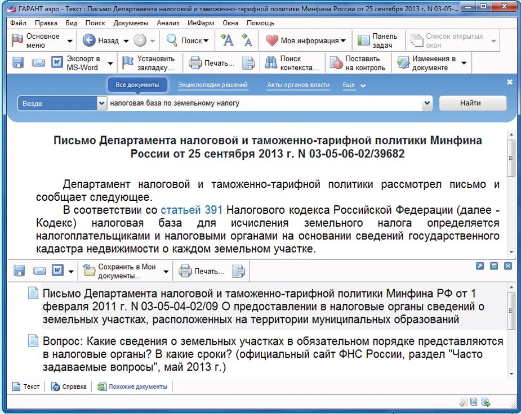Increase font size with the larger A icon
Image resolution: width=521 pixels, height=414 pixels.
click(226, 40)
